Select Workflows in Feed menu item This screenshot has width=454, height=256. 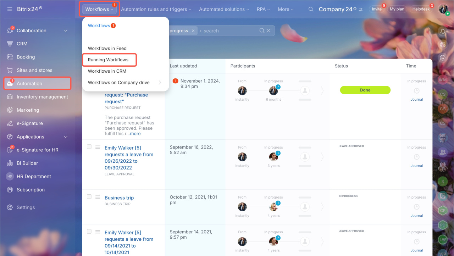[107, 48]
